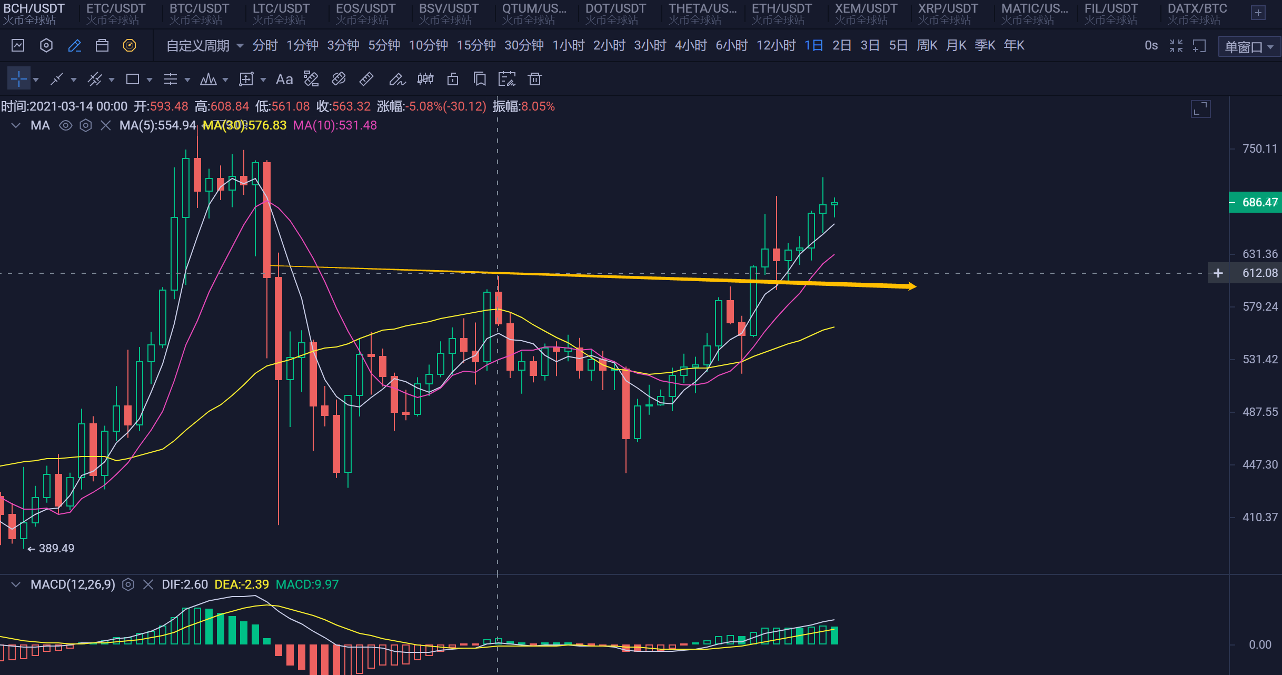Toggle MA indicator visibility eye icon
This screenshot has width=1282, height=675.
pyautogui.click(x=65, y=125)
